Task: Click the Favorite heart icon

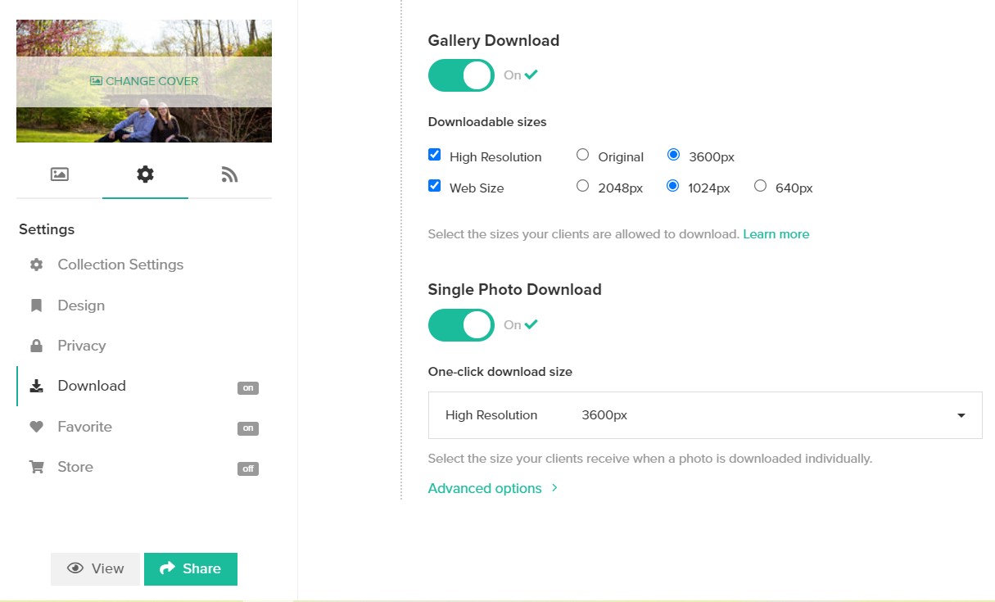Action: (x=36, y=427)
